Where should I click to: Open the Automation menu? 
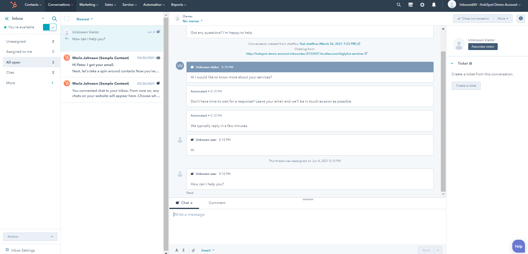[x=154, y=5]
